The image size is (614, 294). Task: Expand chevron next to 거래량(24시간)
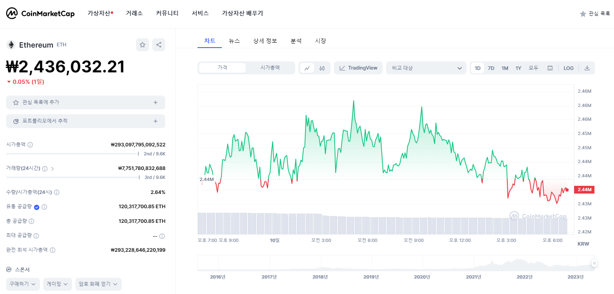pos(53,168)
